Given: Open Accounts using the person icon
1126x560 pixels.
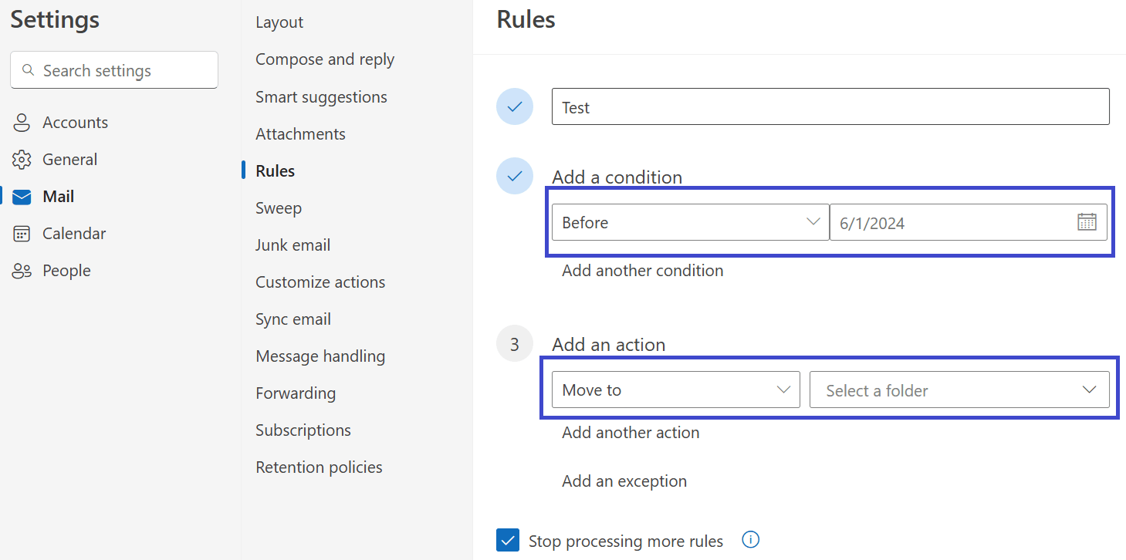Looking at the screenshot, I should click(x=20, y=122).
